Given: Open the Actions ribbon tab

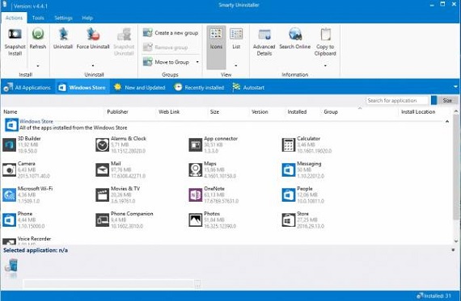Looking at the screenshot, I should click(x=14, y=18).
